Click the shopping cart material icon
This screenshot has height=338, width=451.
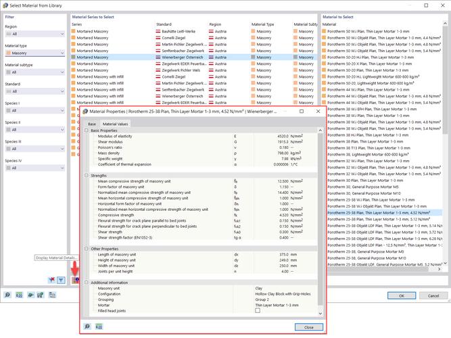pyautogui.click(x=41, y=295)
